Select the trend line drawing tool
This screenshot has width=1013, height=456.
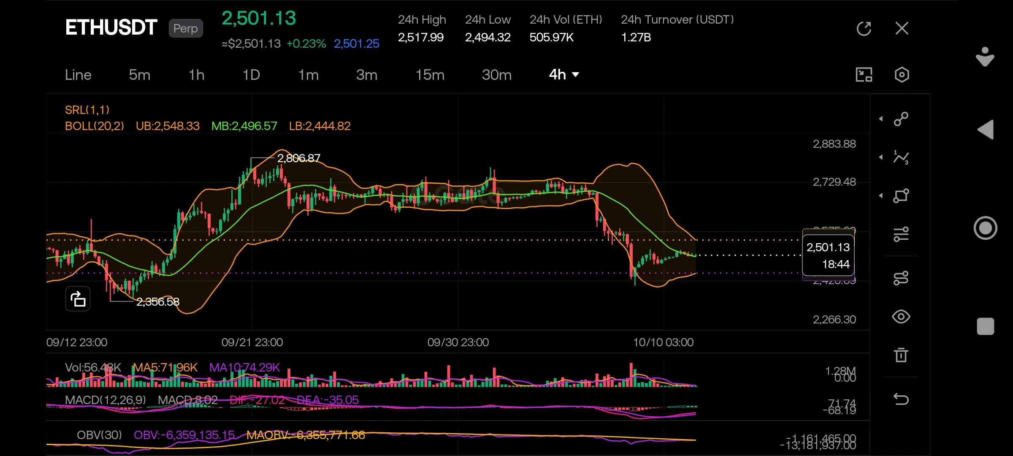901,119
